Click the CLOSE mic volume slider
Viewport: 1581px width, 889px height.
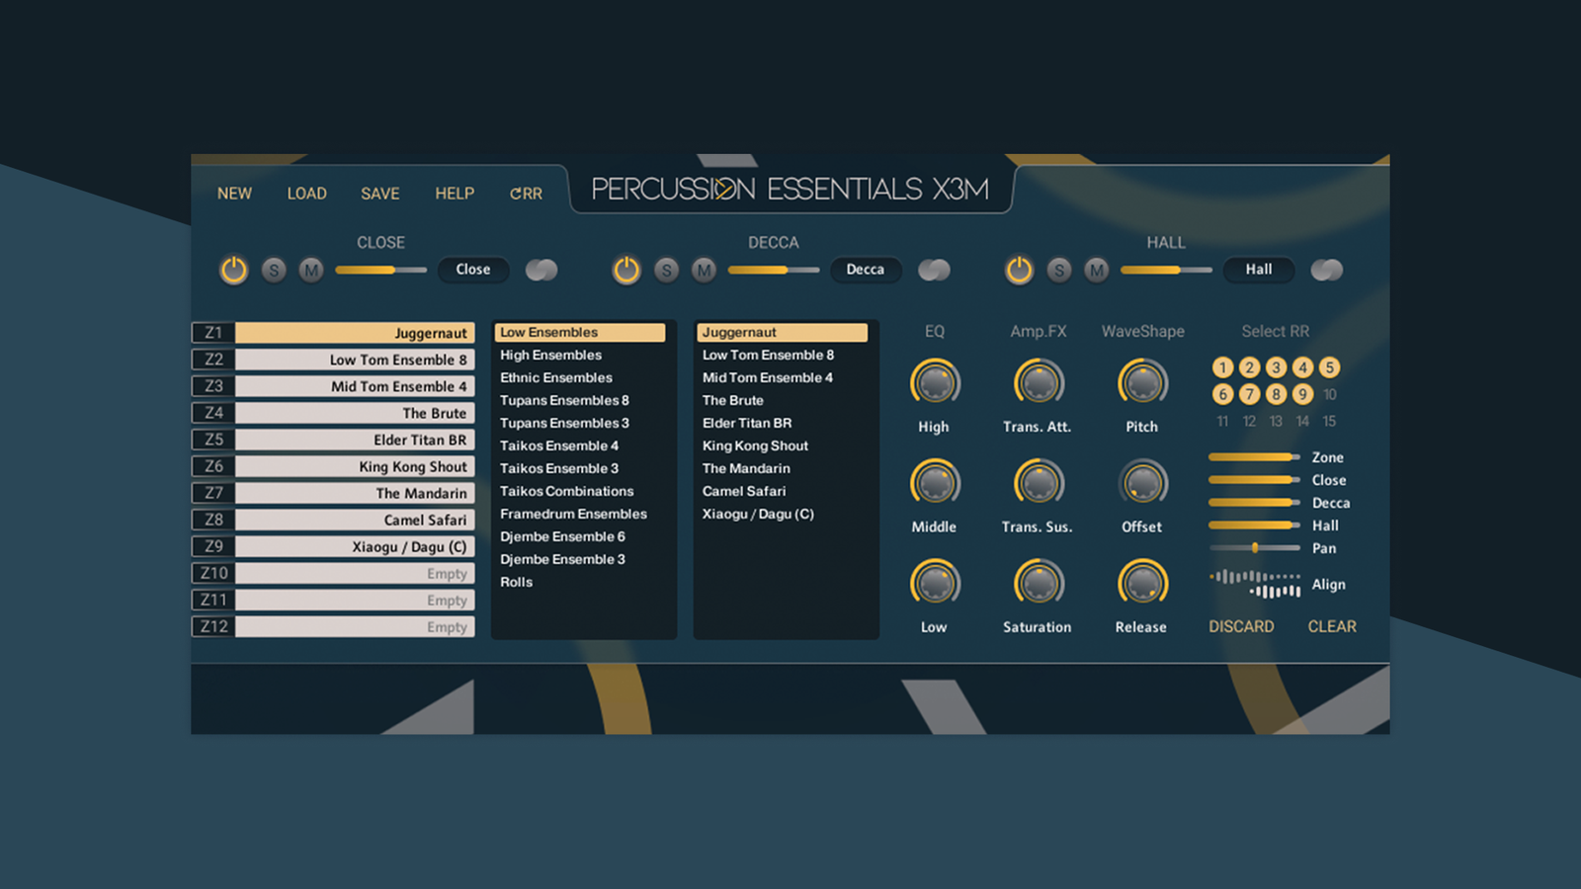point(380,270)
